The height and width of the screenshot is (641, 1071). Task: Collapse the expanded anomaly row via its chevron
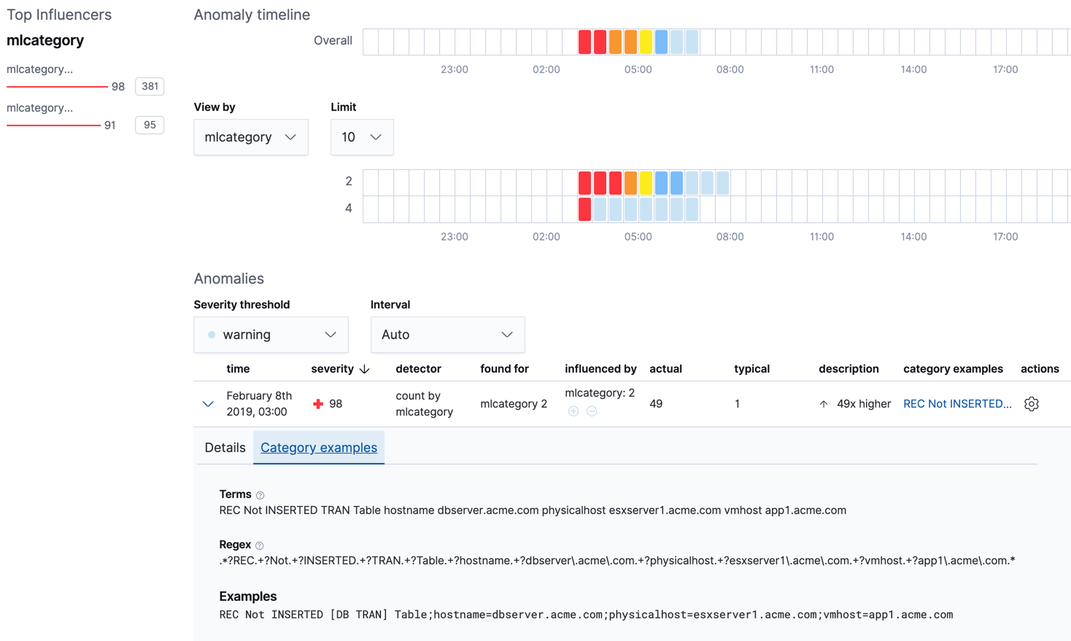point(208,403)
